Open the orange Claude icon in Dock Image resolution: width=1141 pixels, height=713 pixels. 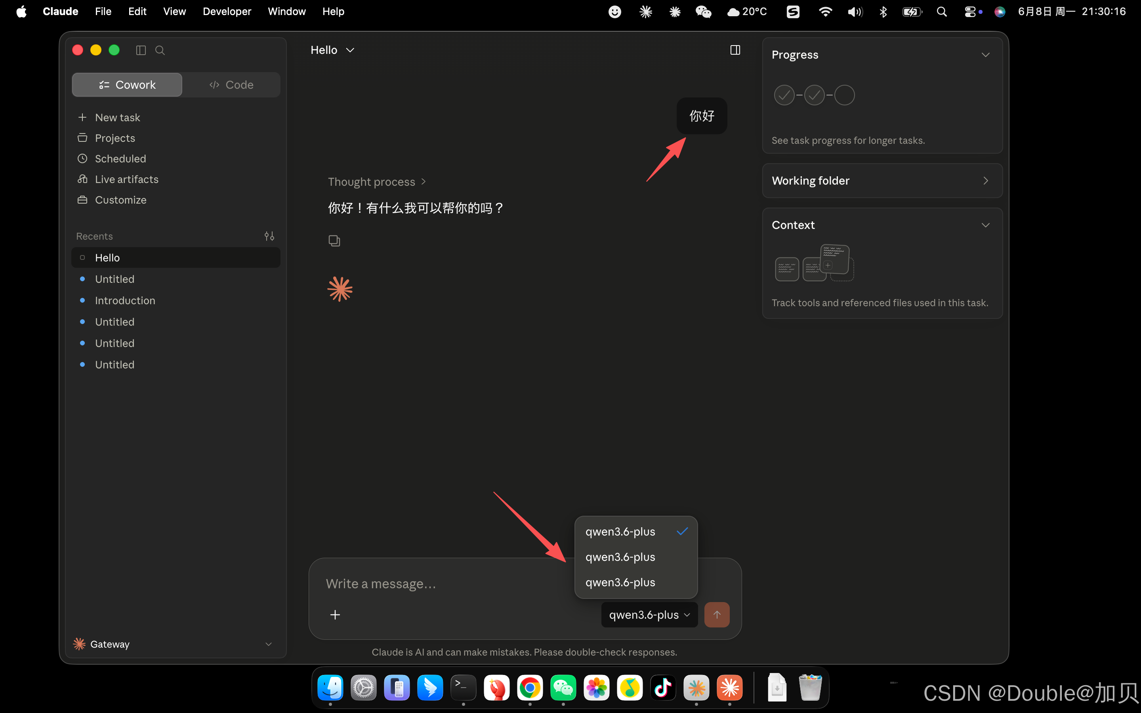pyautogui.click(x=730, y=688)
